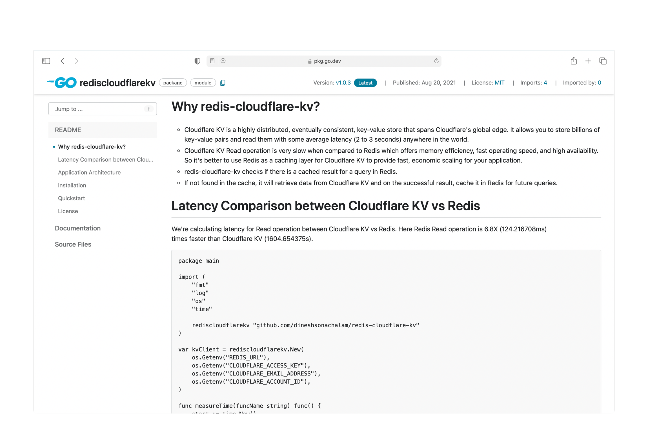View version v1.0.3 details
648x436 pixels.
[343, 83]
